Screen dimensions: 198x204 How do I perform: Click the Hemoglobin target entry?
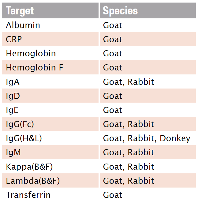tap(31, 53)
